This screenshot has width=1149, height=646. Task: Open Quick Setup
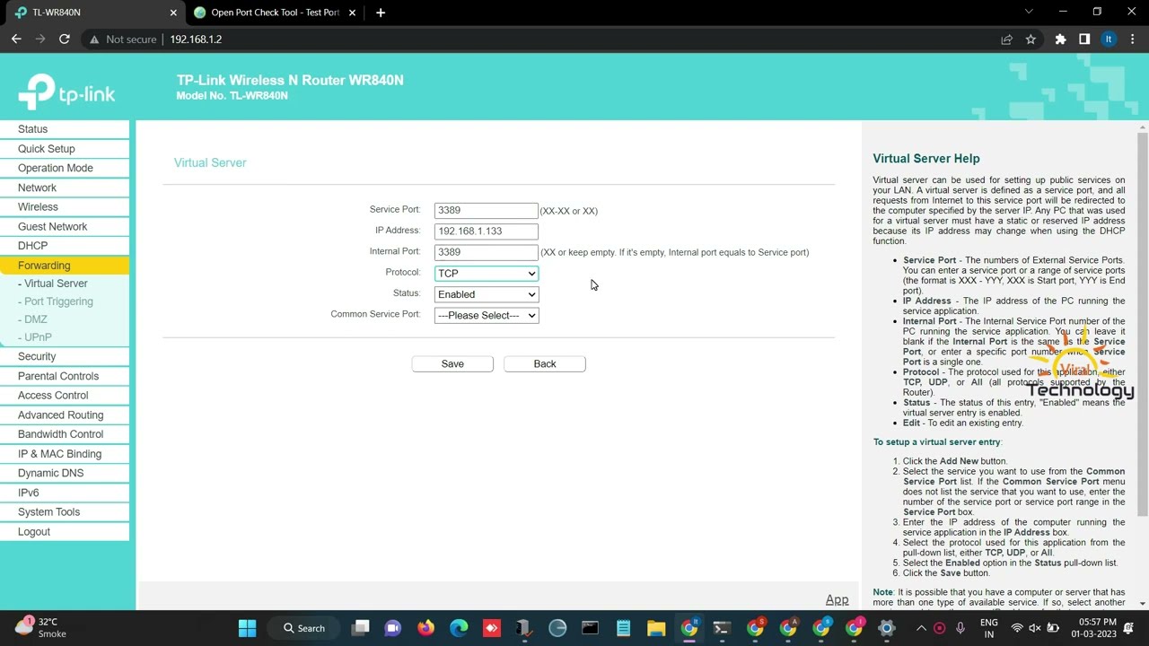pyautogui.click(x=65, y=149)
